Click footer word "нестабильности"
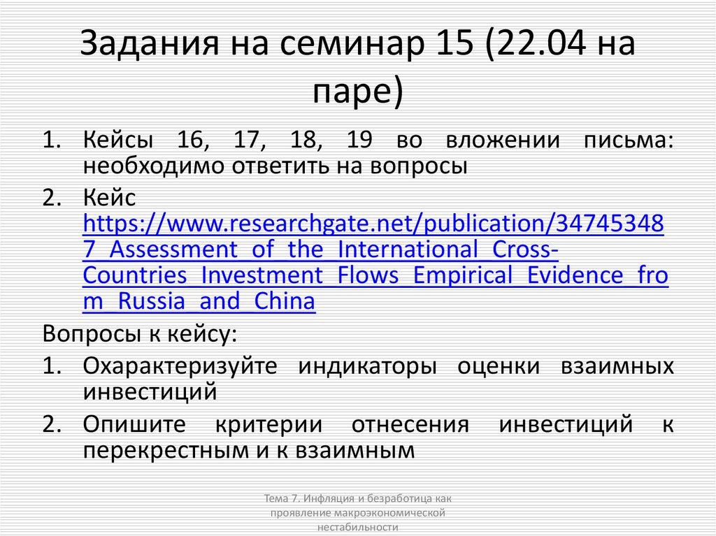The image size is (716, 536). point(357,528)
